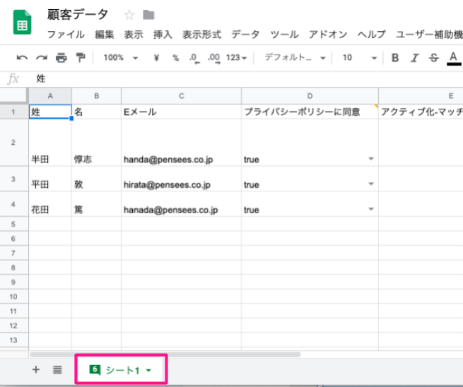
Task: Switch to the シート1 tab
Action: click(121, 369)
